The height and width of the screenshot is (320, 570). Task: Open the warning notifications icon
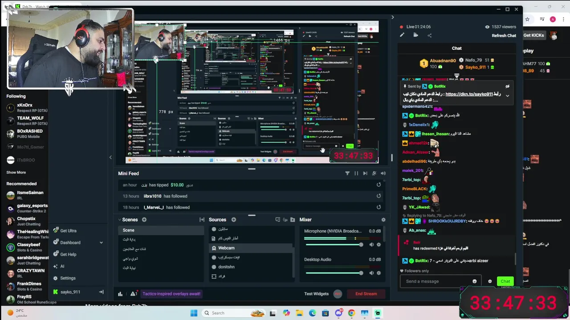tap(133, 294)
